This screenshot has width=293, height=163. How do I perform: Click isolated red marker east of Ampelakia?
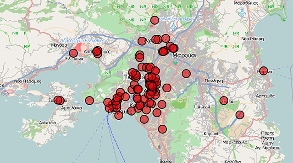click(x=89, y=101)
